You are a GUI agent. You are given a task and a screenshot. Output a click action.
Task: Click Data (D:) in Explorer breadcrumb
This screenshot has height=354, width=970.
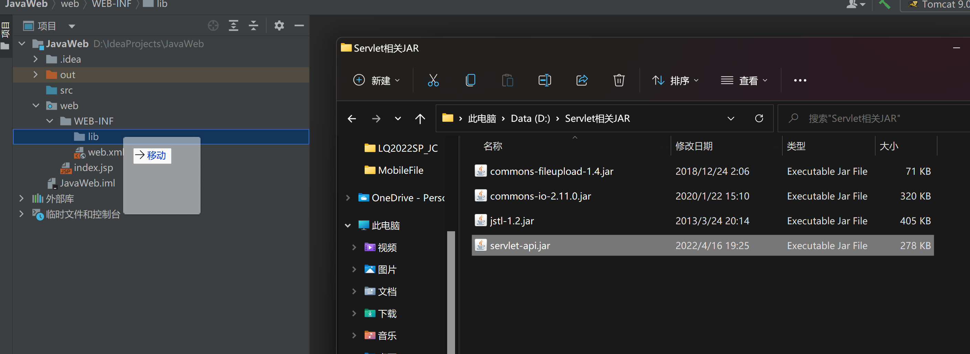[x=530, y=118]
